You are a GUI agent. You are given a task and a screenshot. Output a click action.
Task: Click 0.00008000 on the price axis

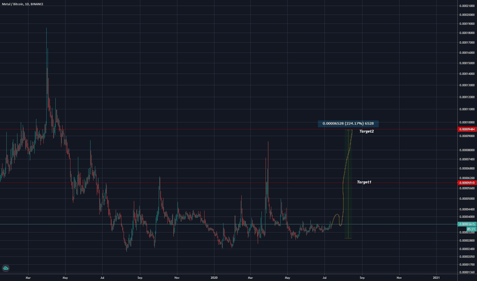[467, 150]
